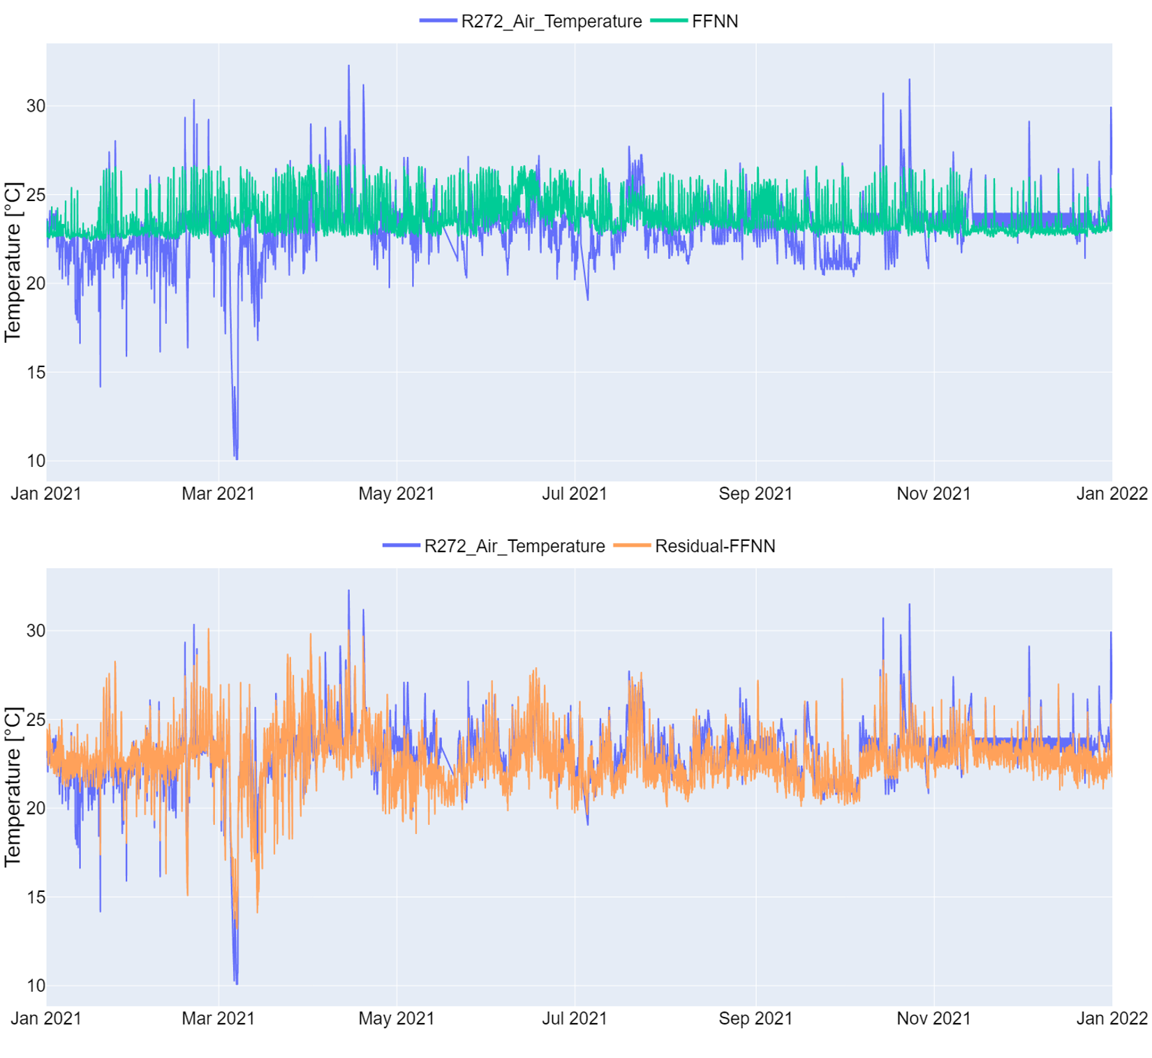Hide R272_Air_Temperature in the top chart legend
This screenshot has width=1152, height=1058.
(x=551, y=22)
